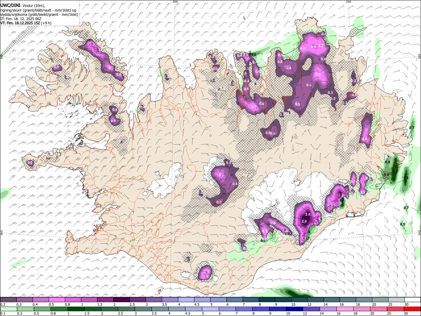Click the 2.6 snowfall value on the map
This screenshot has height=316, width=421.
[x=308, y=214]
